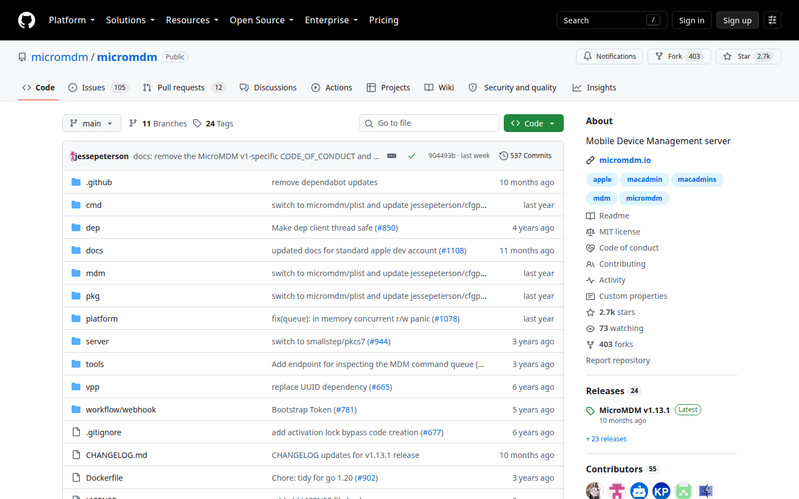Screen dimensions: 799x499
Task: Open the dep folder
Action: click(x=93, y=228)
